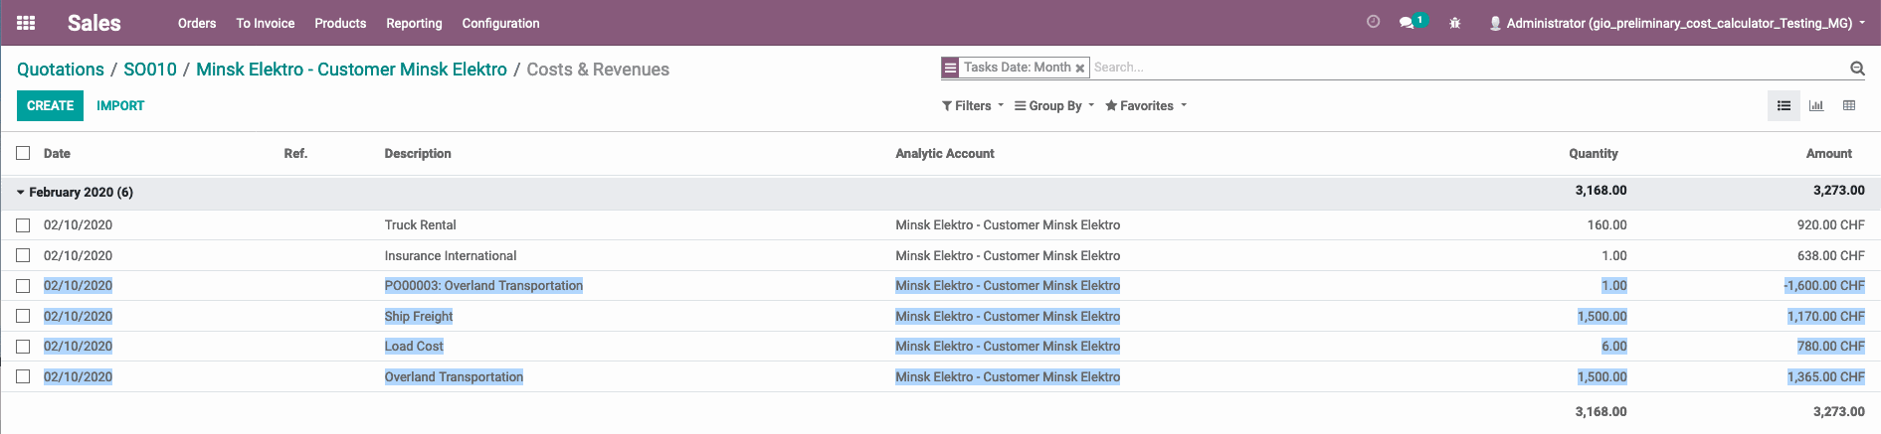Open the Ship Freight entry
The image size is (1881, 434).
pyautogui.click(x=419, y=317)
